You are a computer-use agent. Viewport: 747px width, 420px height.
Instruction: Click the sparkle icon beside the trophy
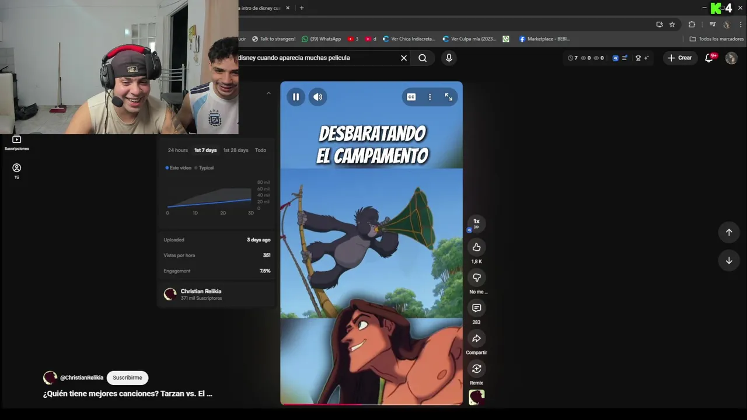tap(646, 58)
